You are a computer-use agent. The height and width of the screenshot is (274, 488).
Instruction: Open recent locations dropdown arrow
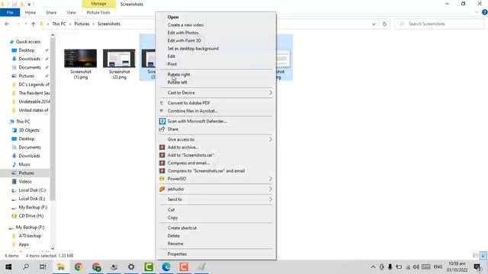coord(25,24)
